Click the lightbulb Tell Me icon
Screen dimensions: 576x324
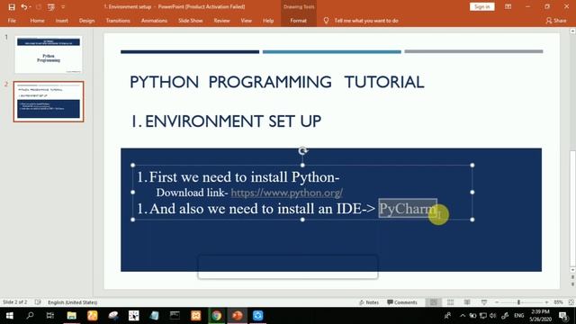click(326, 21)
